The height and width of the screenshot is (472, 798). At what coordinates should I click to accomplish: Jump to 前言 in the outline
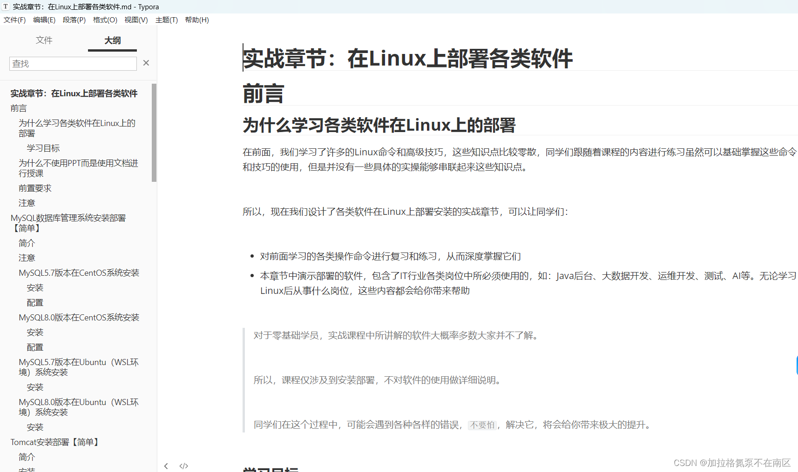(19, 108)
